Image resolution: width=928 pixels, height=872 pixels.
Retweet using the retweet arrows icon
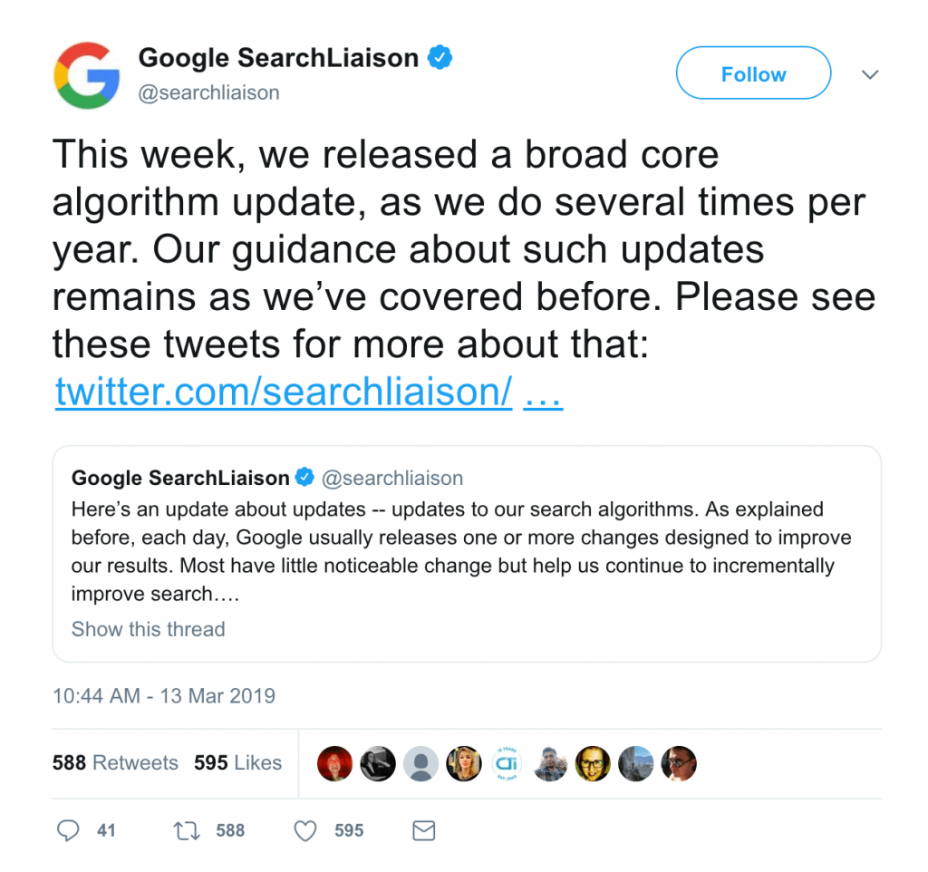click(187, 830)
